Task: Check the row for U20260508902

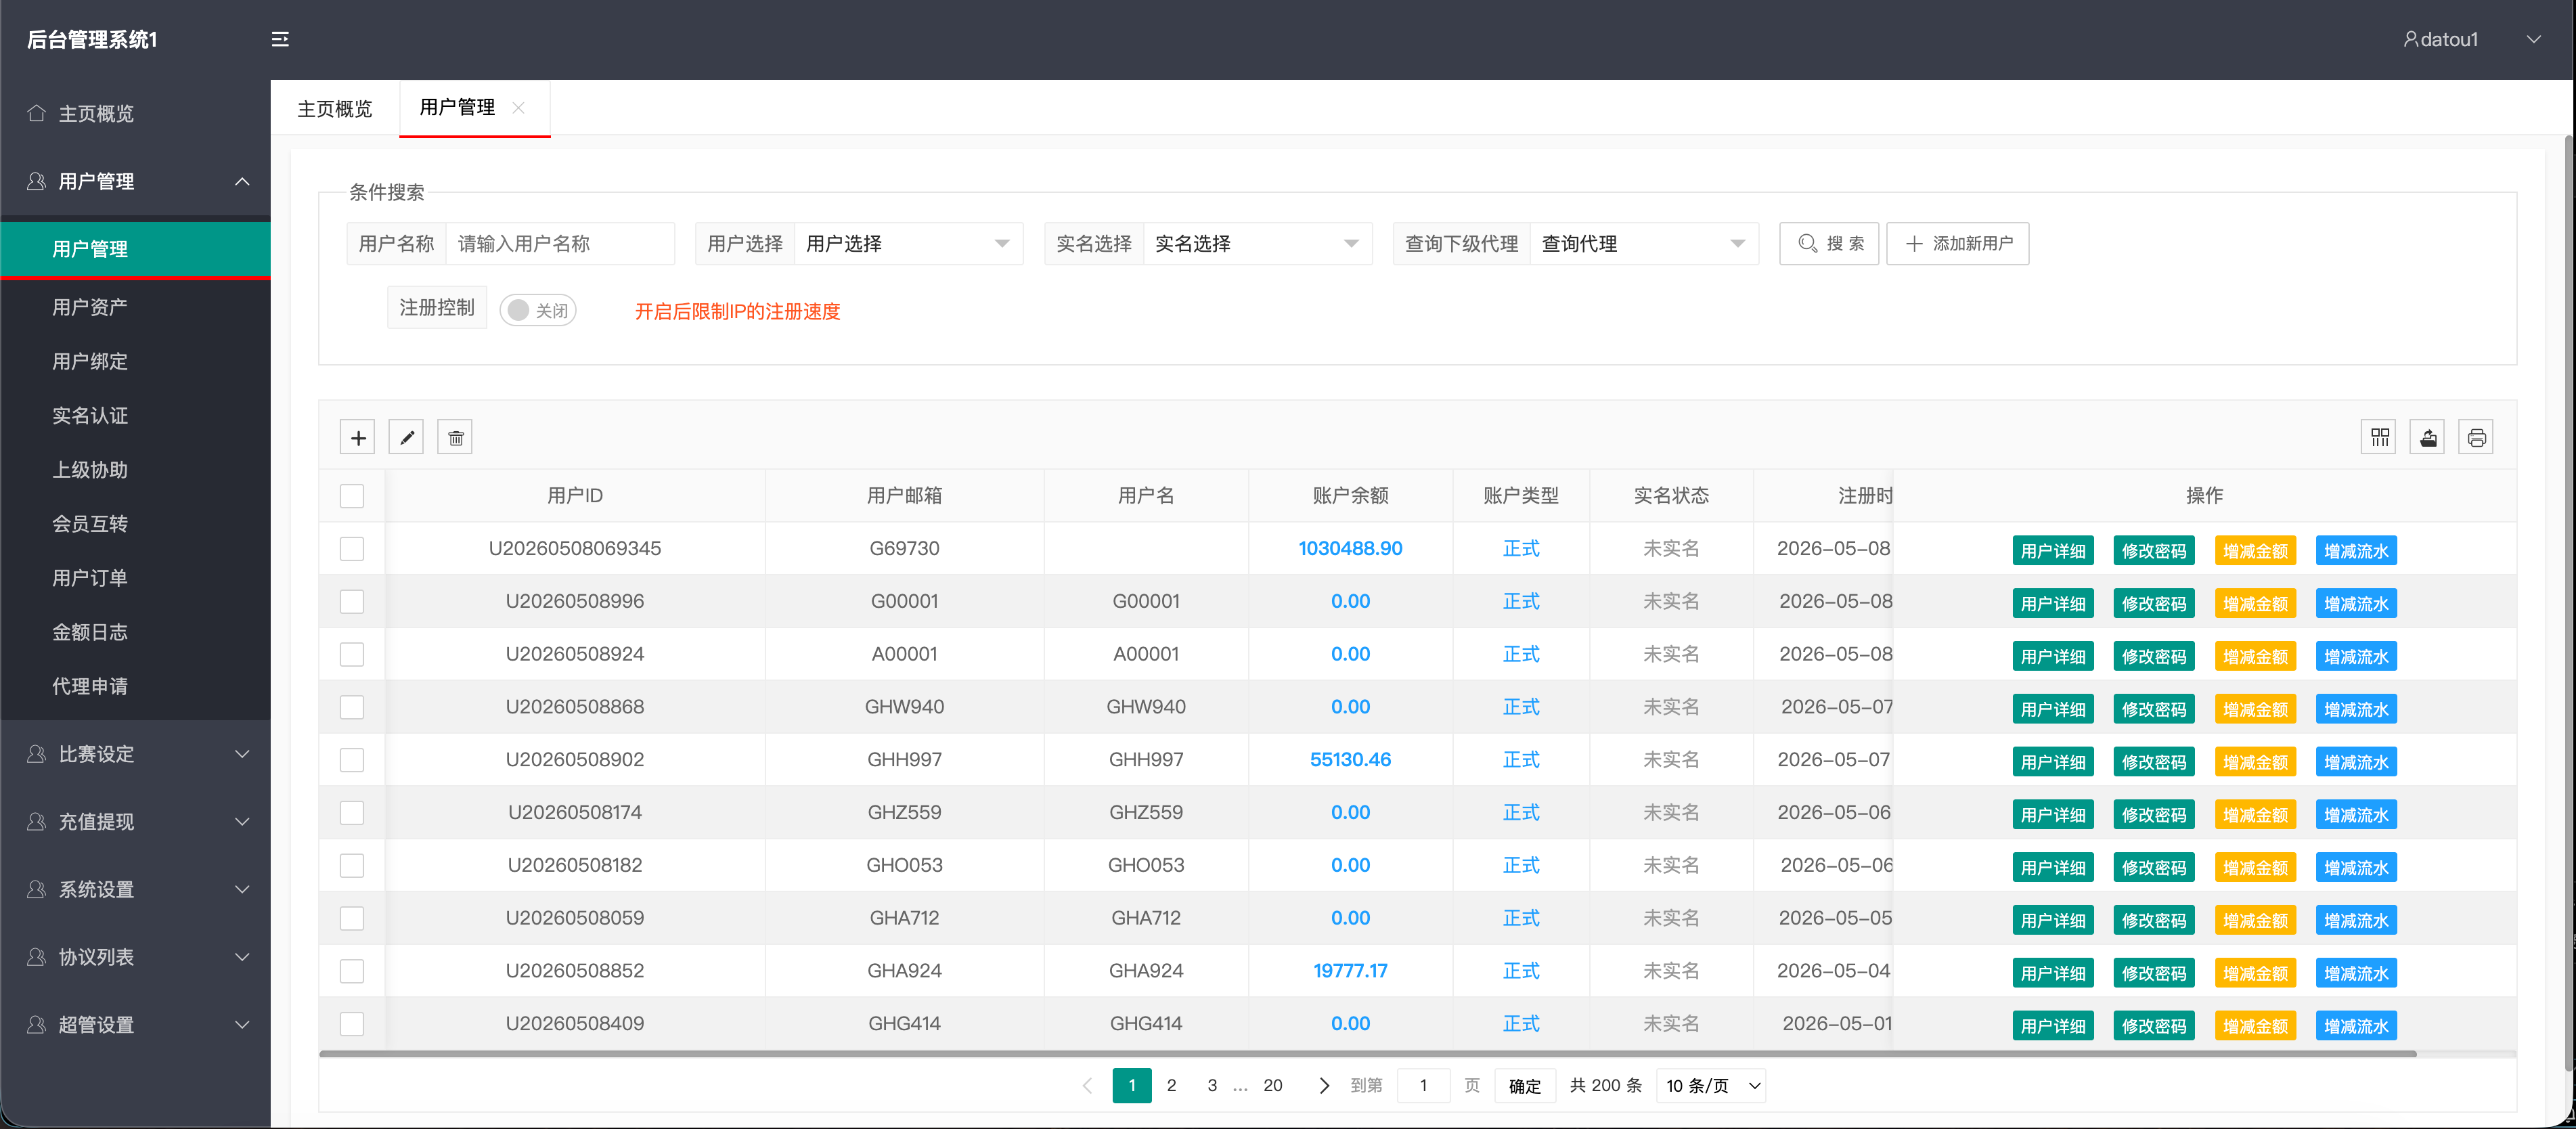Action: [352, 760]
